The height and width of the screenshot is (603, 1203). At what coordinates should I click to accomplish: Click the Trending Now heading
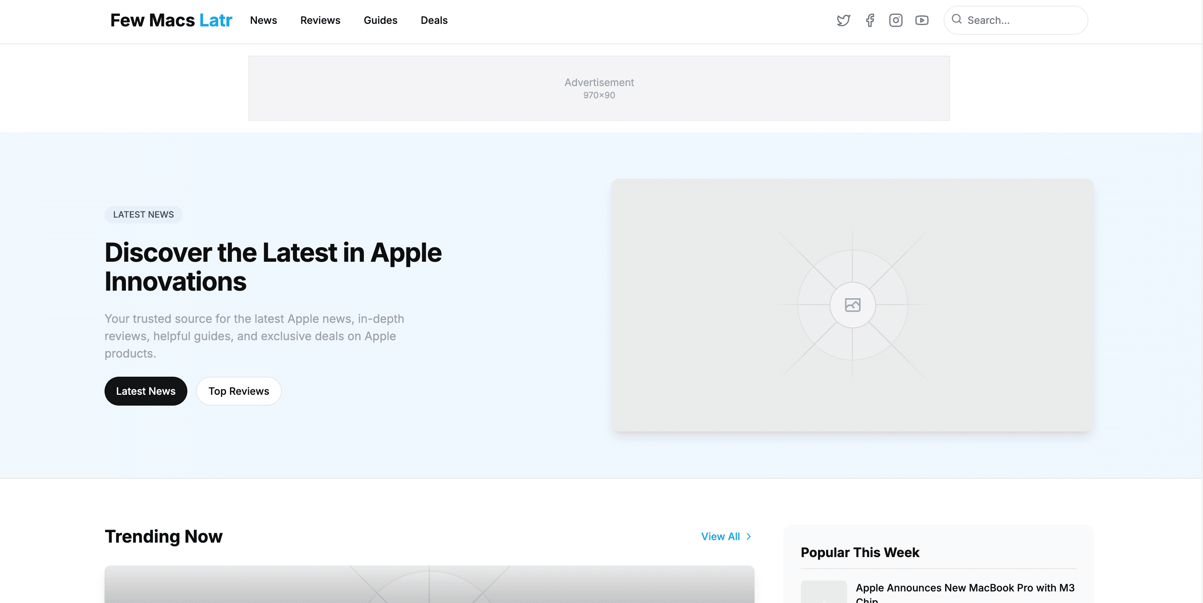pyautogui.click(x=163, y=537)
